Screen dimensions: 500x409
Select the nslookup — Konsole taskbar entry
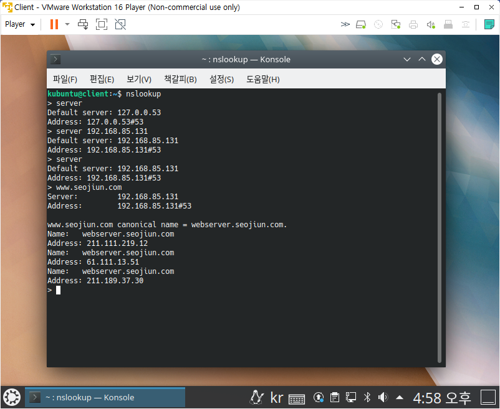[105, 397]
